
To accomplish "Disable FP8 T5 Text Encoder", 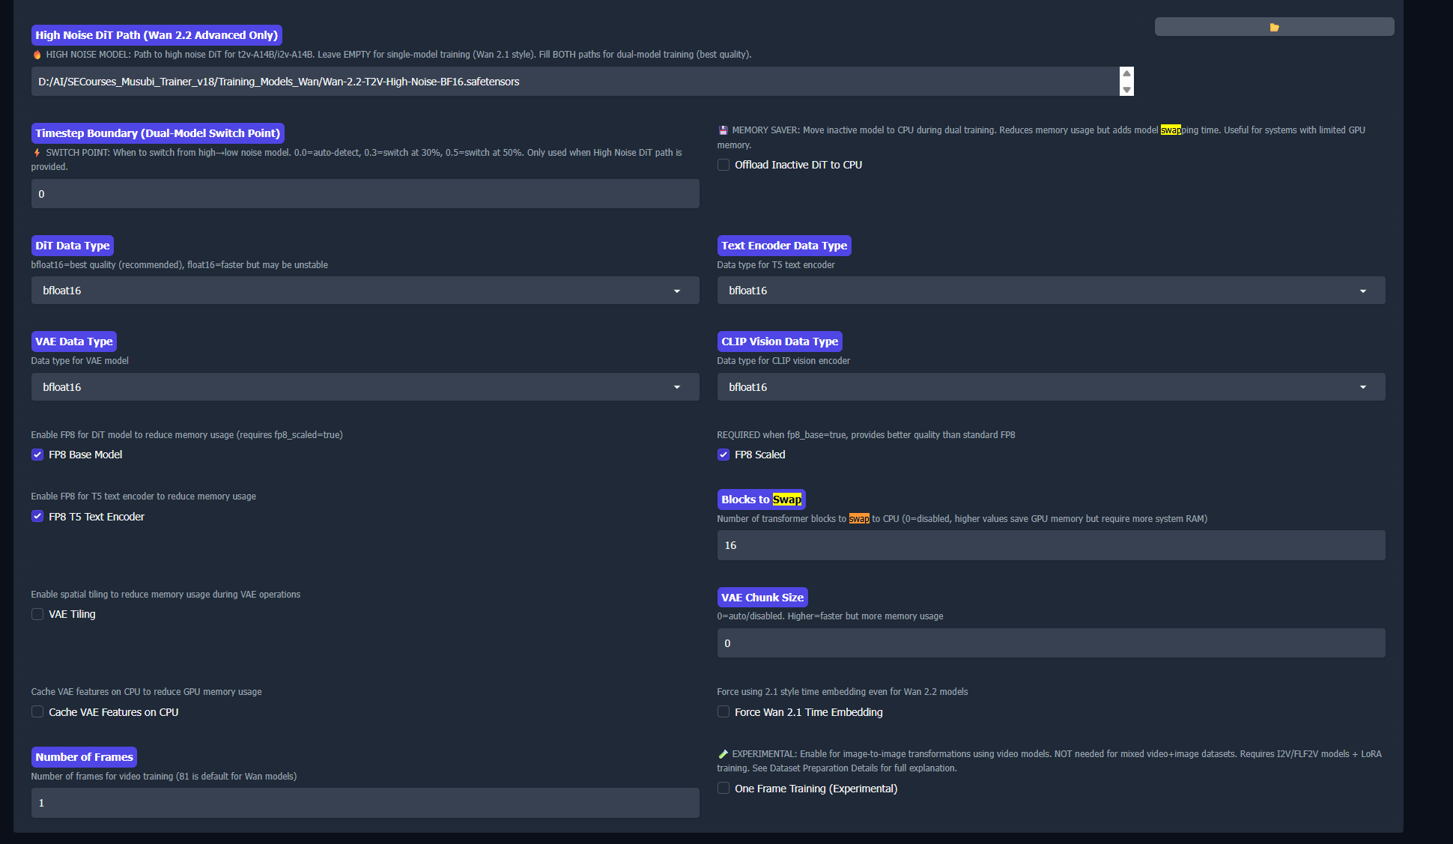I will click(37, 517).
